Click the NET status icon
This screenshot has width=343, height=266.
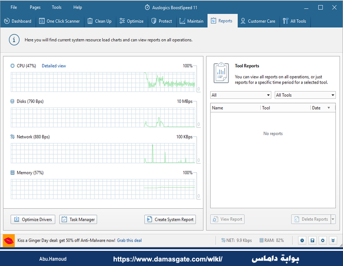coord(223,240)
